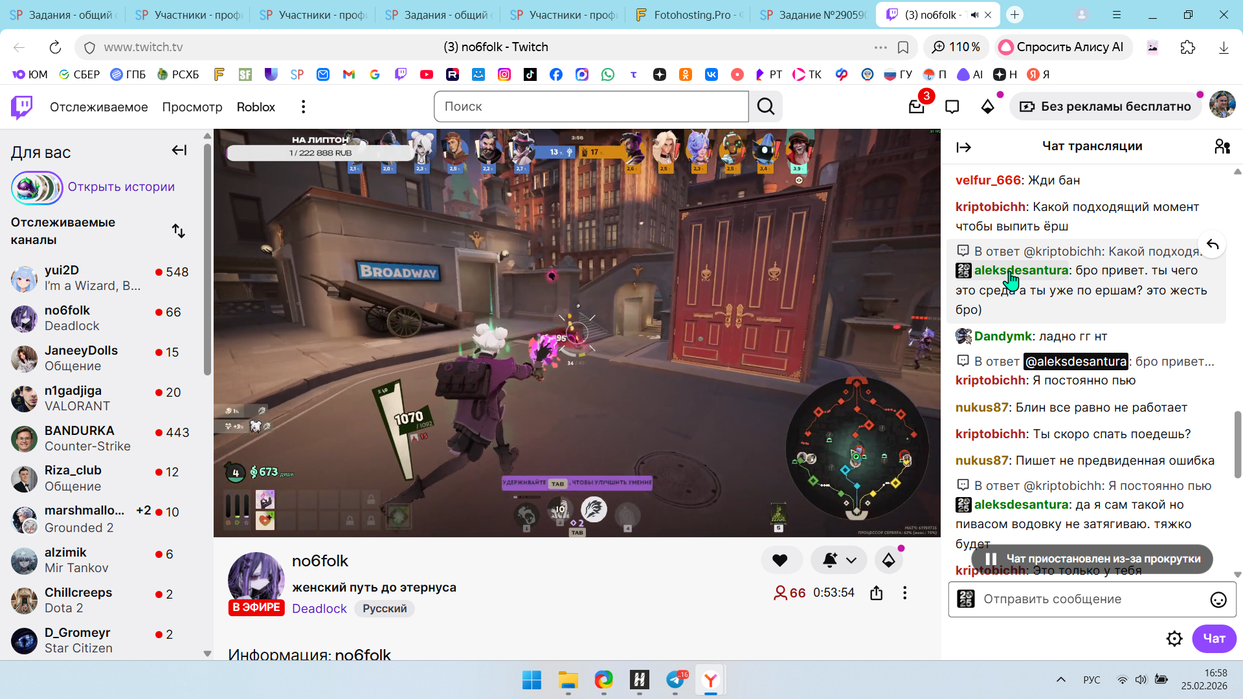
Task: Open the three-dot more menu in navigation
Action: click(303, 107)
